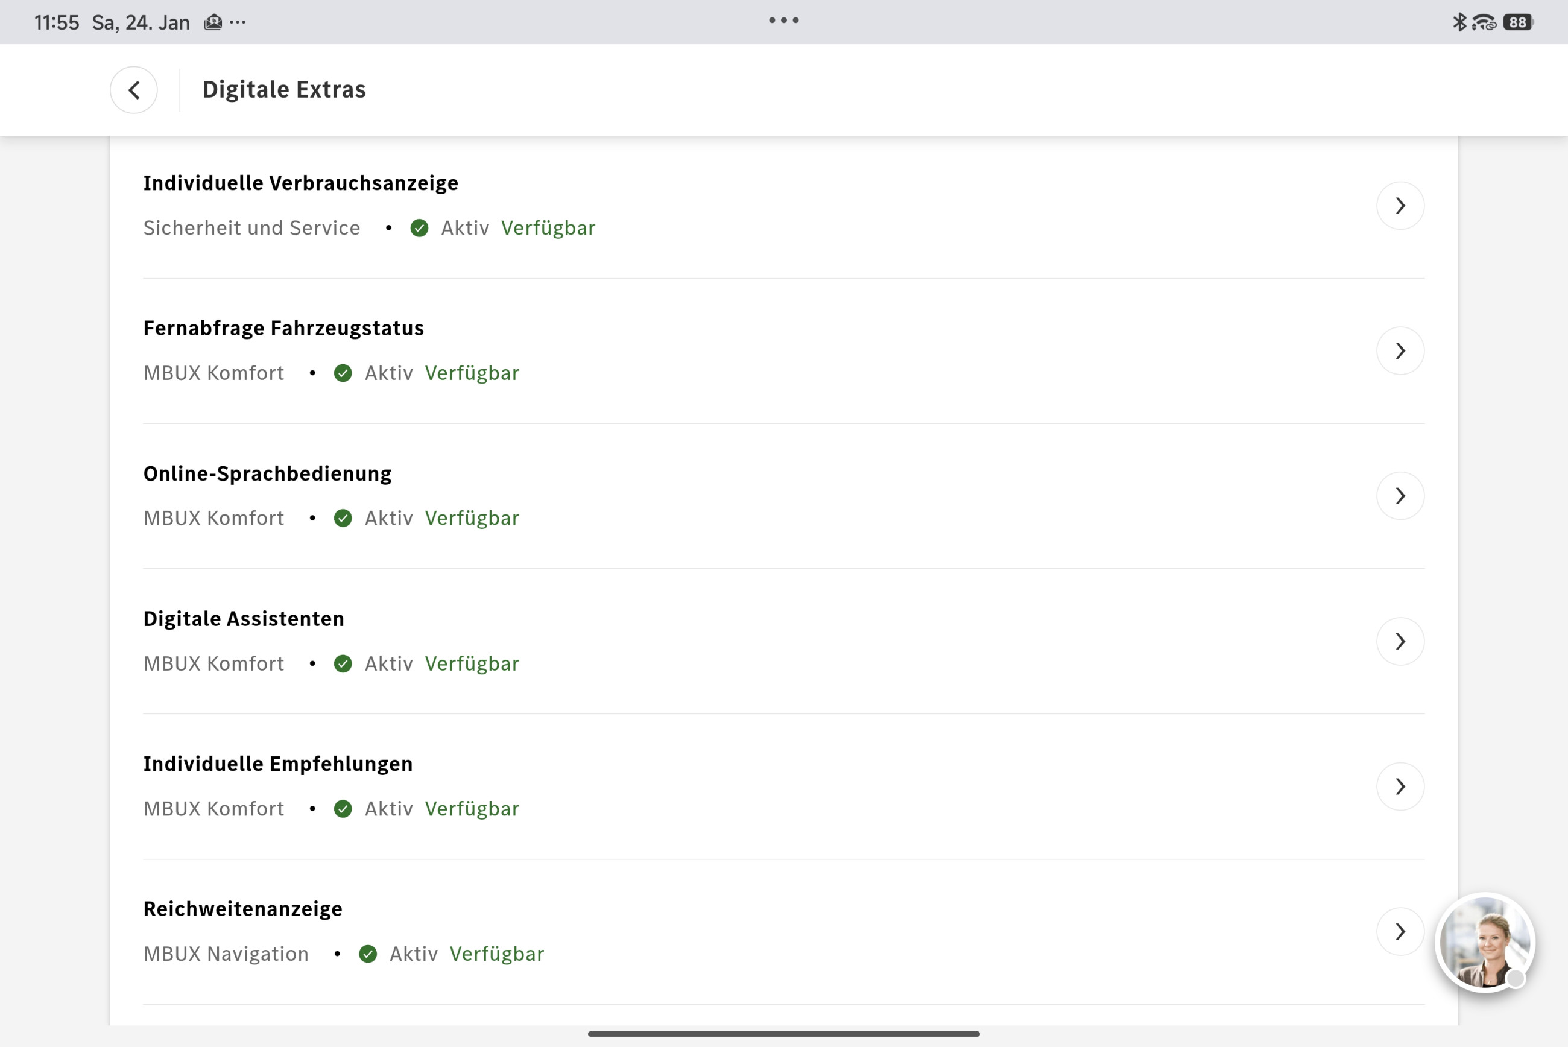The image size is (1568, 1047).
Task: Tap green check icon for Online-Sprachbedienung
Action: click(343, 518)
